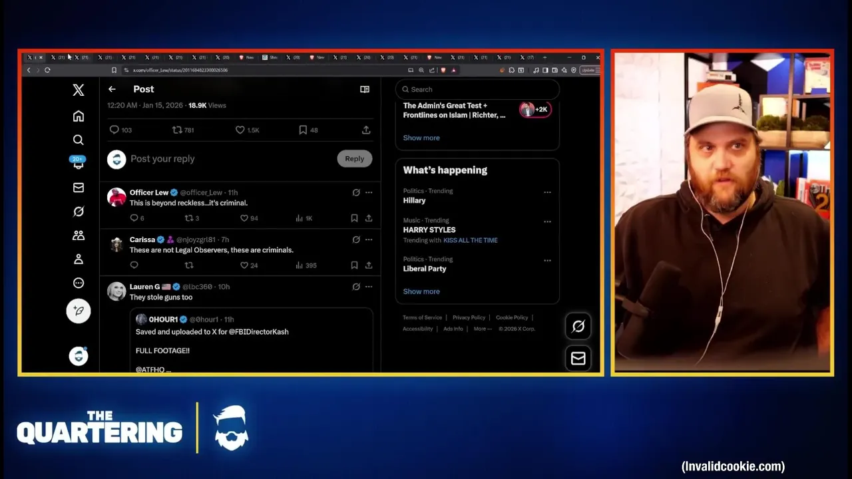This screenshot has height=479, width=852.
Task: Open more options on Lauren G reply
Action: coord(369,287)
